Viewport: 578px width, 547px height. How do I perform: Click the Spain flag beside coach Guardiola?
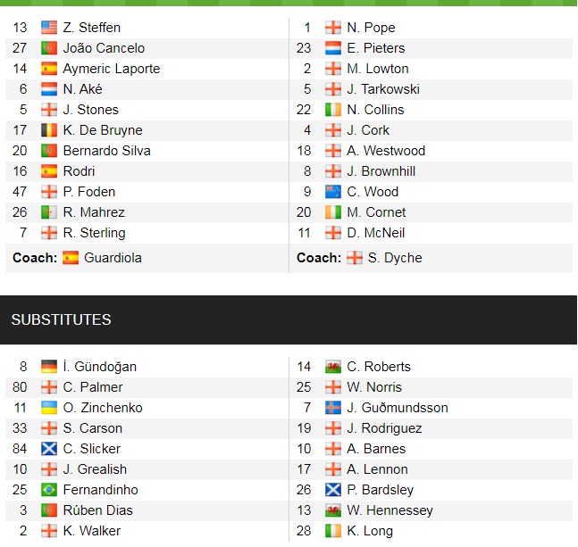pyautogui.click(x=70, y=258)
